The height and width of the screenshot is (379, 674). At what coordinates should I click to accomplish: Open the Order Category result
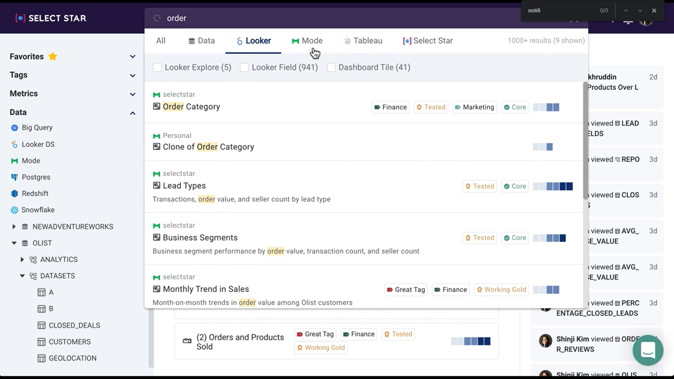point(191,107)
